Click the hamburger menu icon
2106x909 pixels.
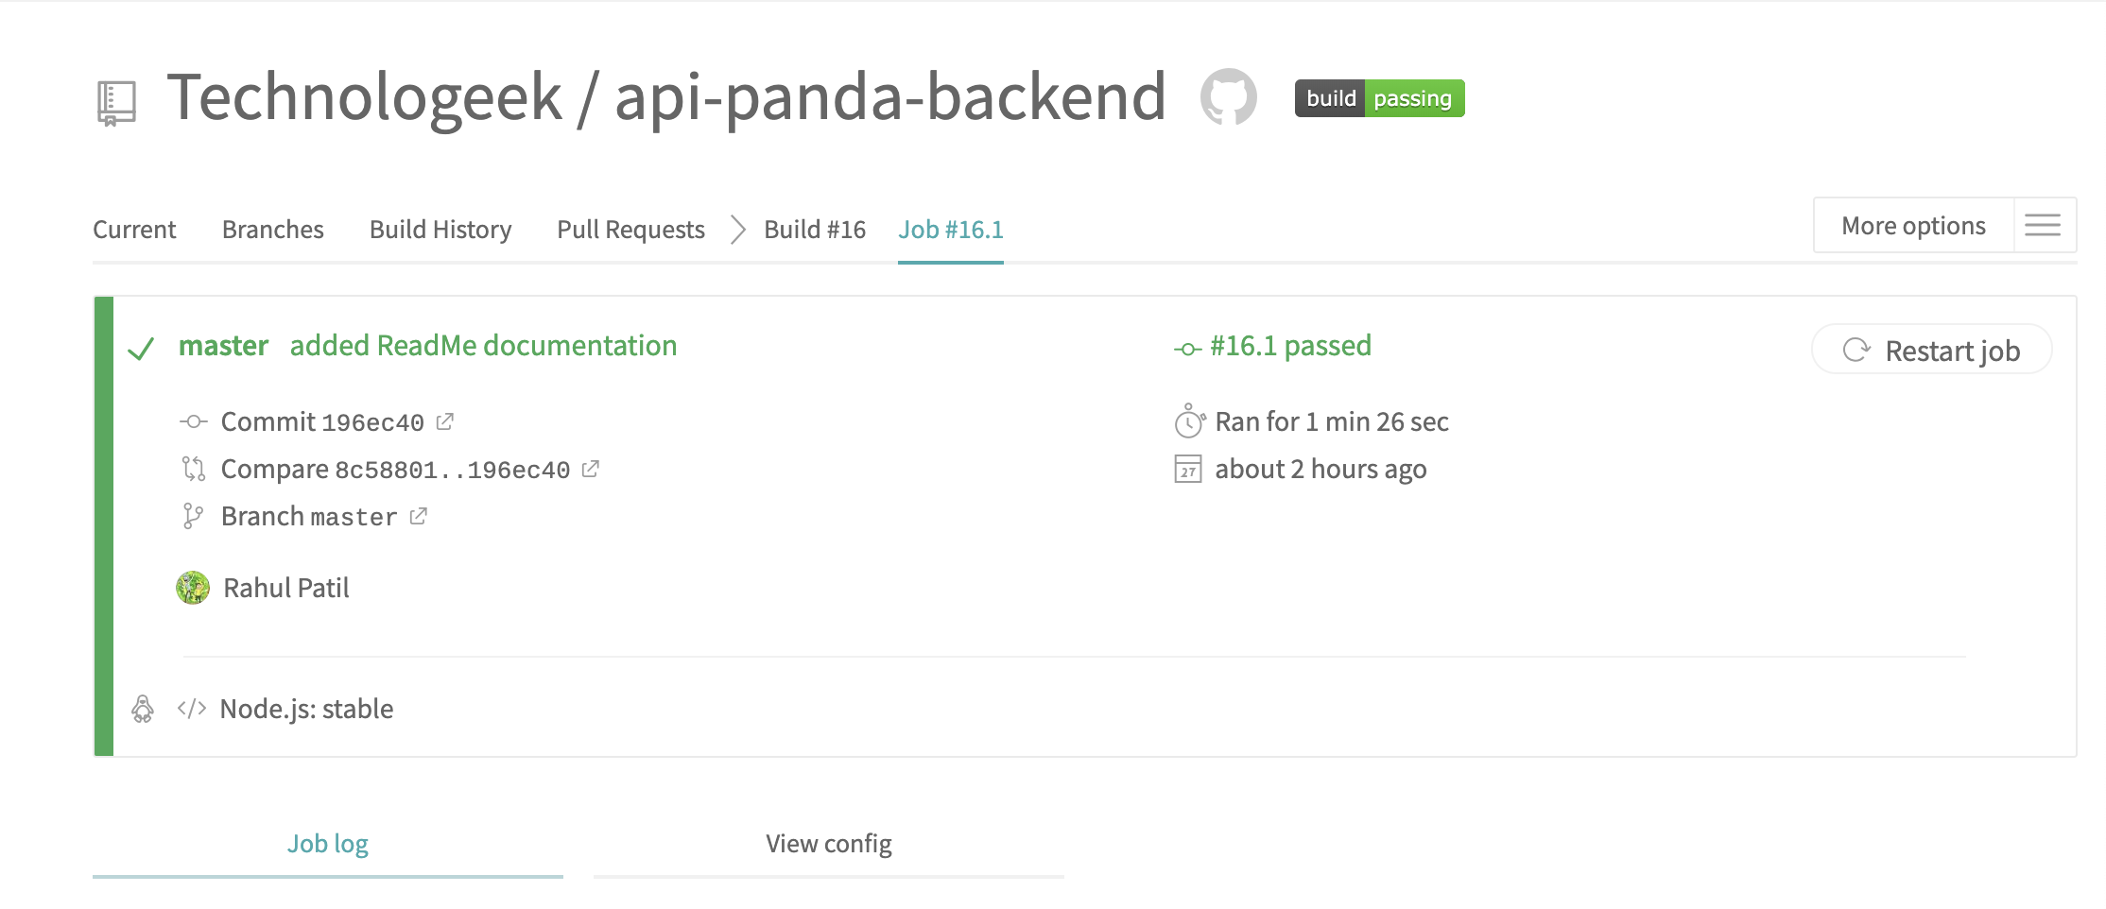coord(2043,225)
